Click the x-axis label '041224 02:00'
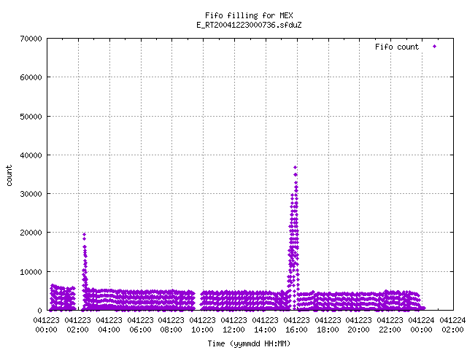The width and height of the screenshot is (467, 350). [452, 325]
